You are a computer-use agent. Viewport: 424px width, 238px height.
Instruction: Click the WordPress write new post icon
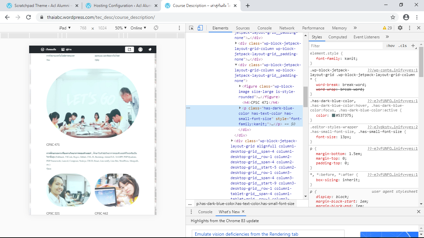coord(130,50)
